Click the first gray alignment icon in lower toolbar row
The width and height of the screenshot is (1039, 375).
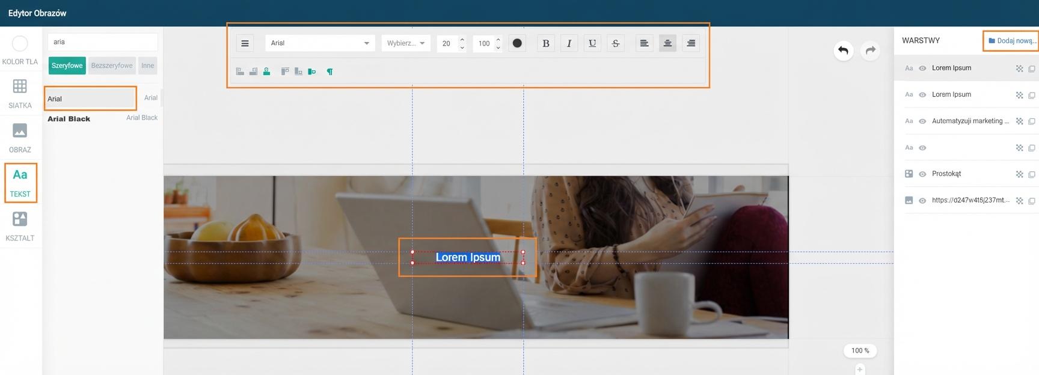[240, 72]
